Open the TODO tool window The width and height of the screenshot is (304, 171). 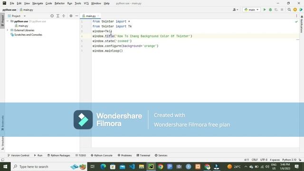pyautogui.click(x=81, y=155)
